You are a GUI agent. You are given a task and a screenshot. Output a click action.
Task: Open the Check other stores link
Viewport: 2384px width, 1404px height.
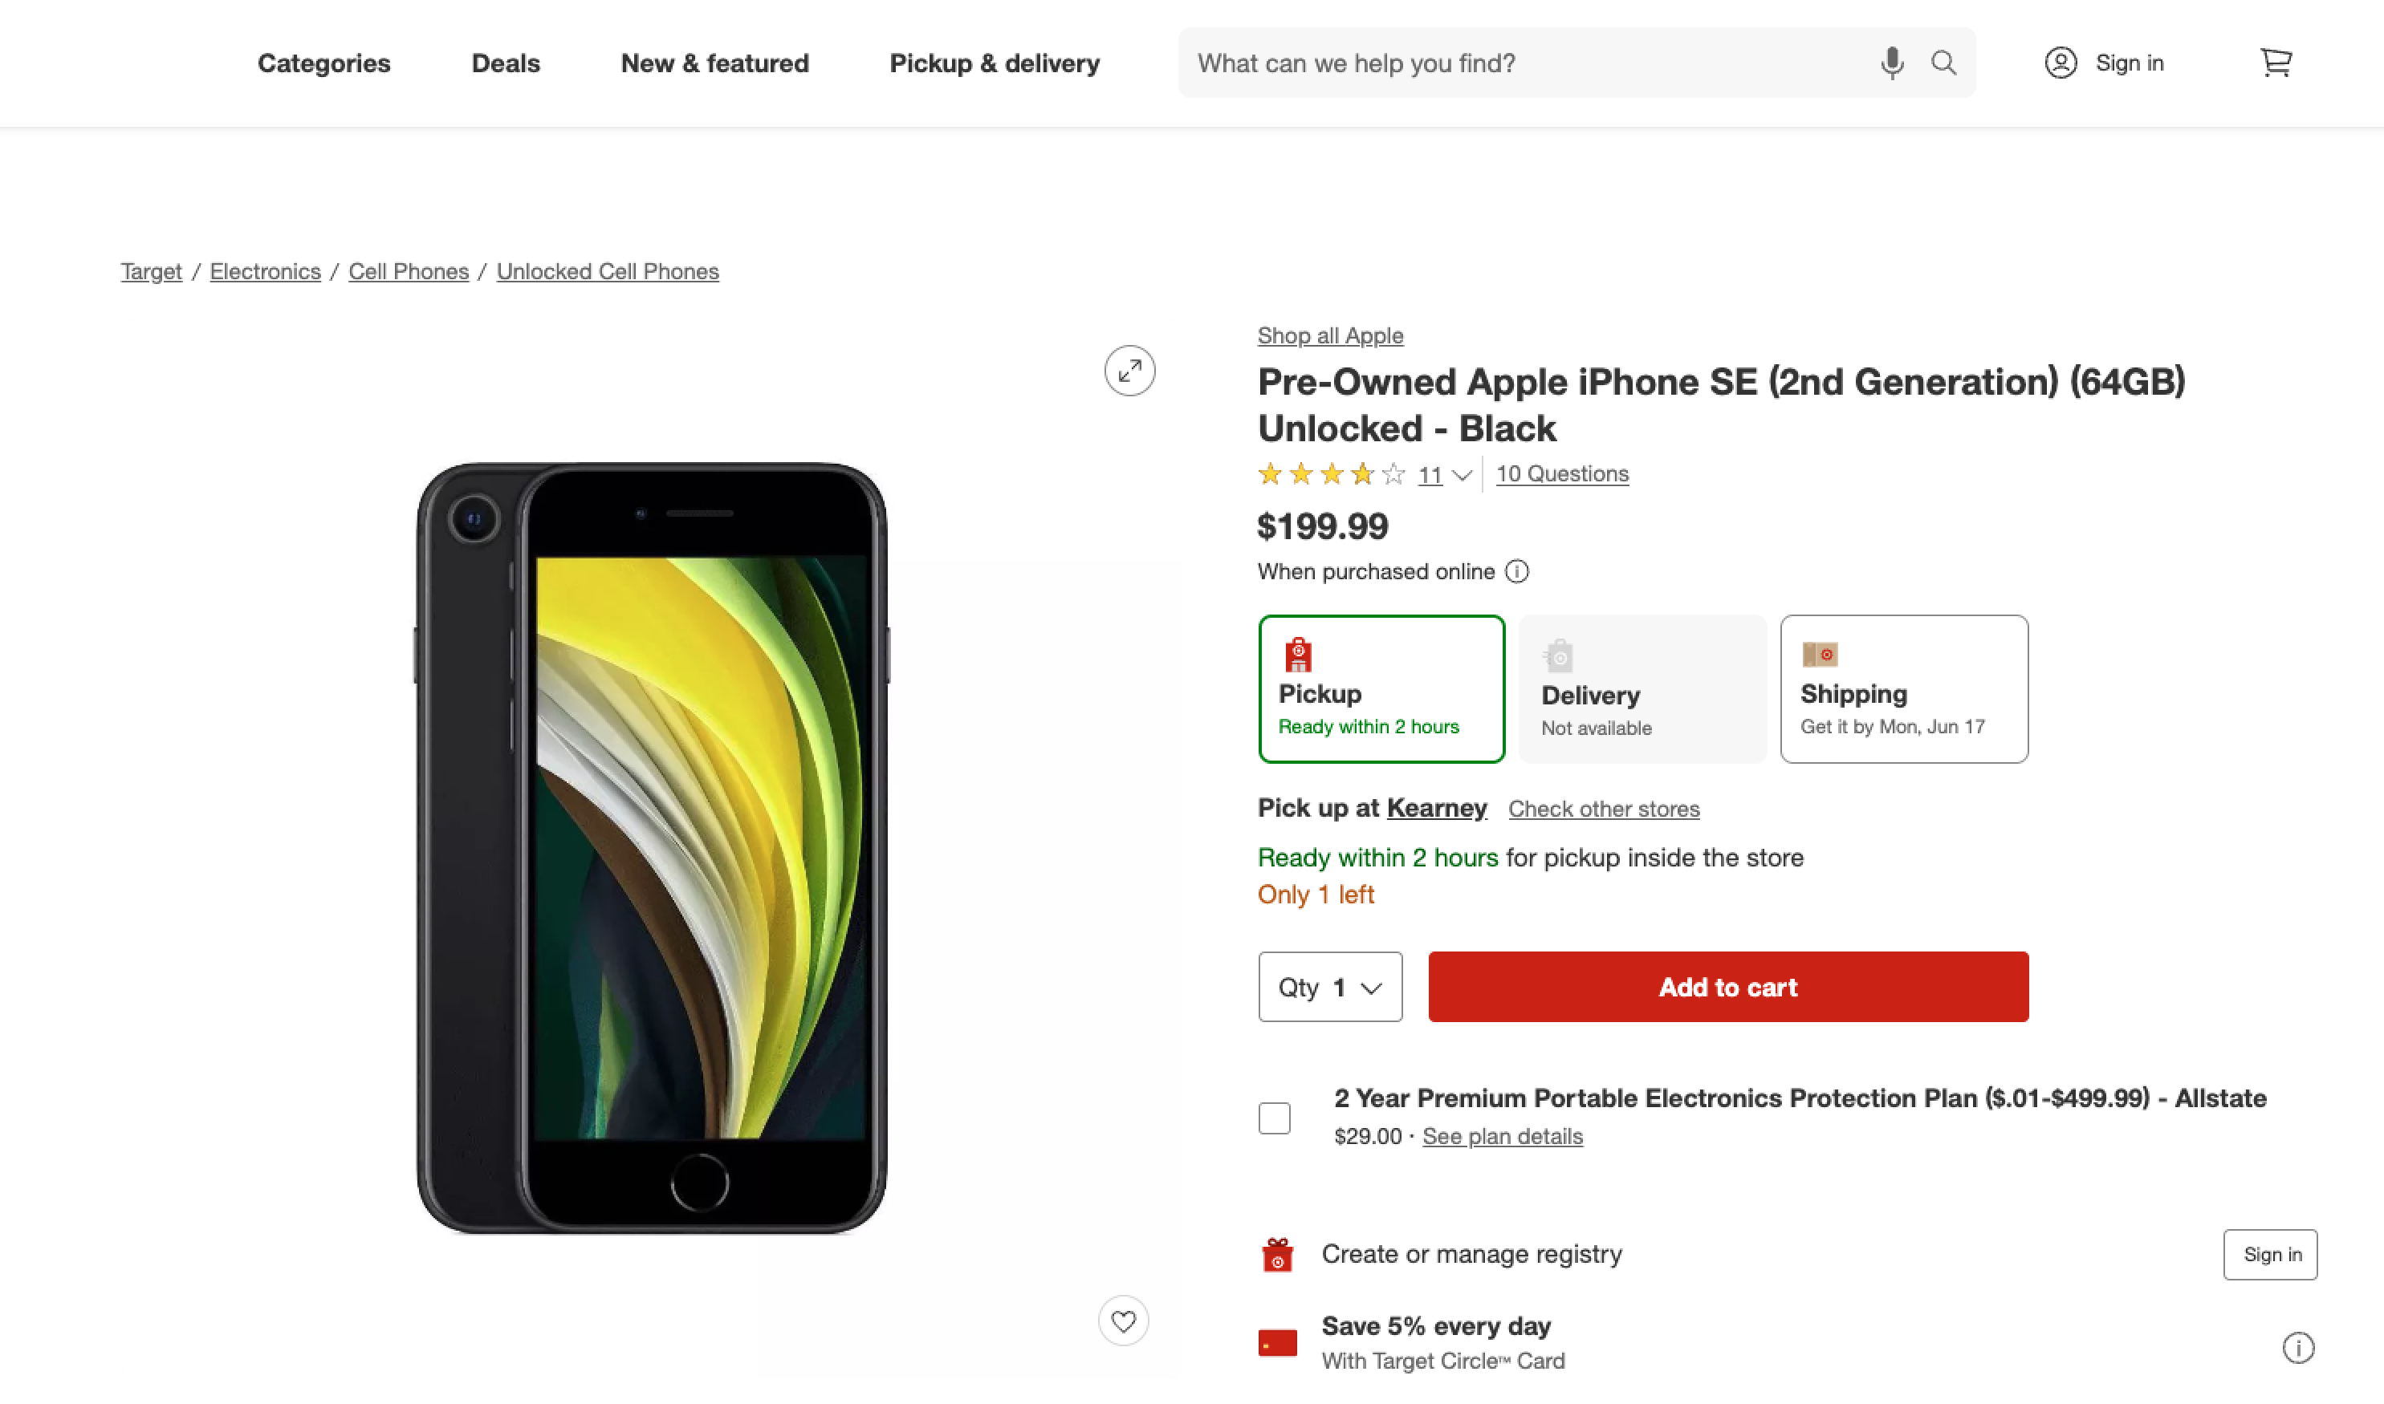pos(1603,809)
